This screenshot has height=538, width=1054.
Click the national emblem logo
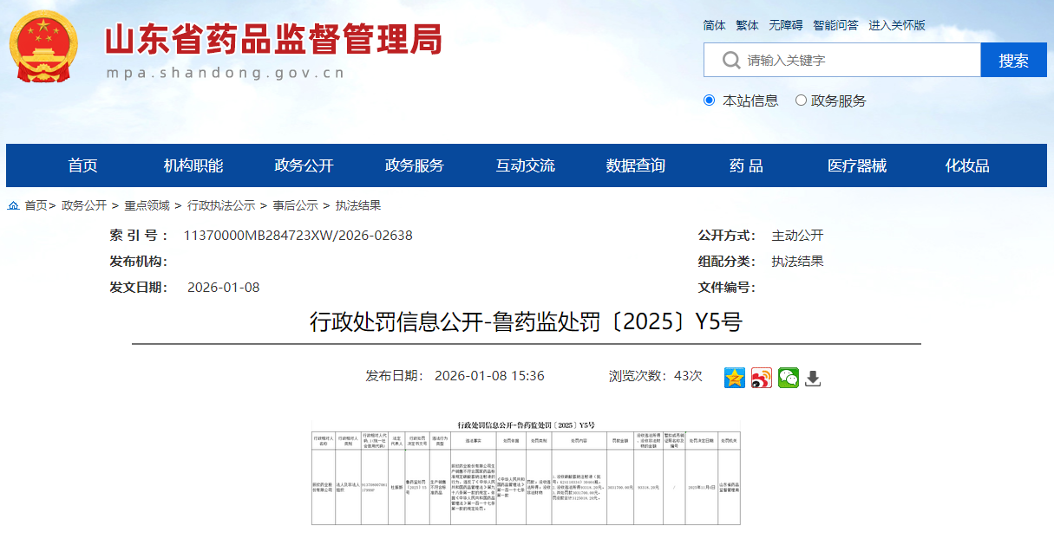pos(43,46)
